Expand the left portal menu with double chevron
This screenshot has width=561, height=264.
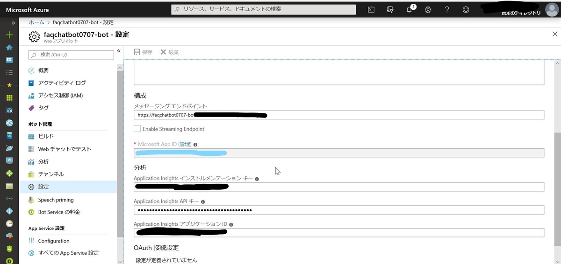[13, 22]
